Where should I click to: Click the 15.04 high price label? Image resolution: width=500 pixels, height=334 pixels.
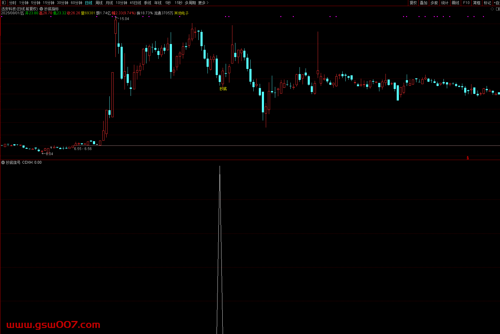pos(124,19)
